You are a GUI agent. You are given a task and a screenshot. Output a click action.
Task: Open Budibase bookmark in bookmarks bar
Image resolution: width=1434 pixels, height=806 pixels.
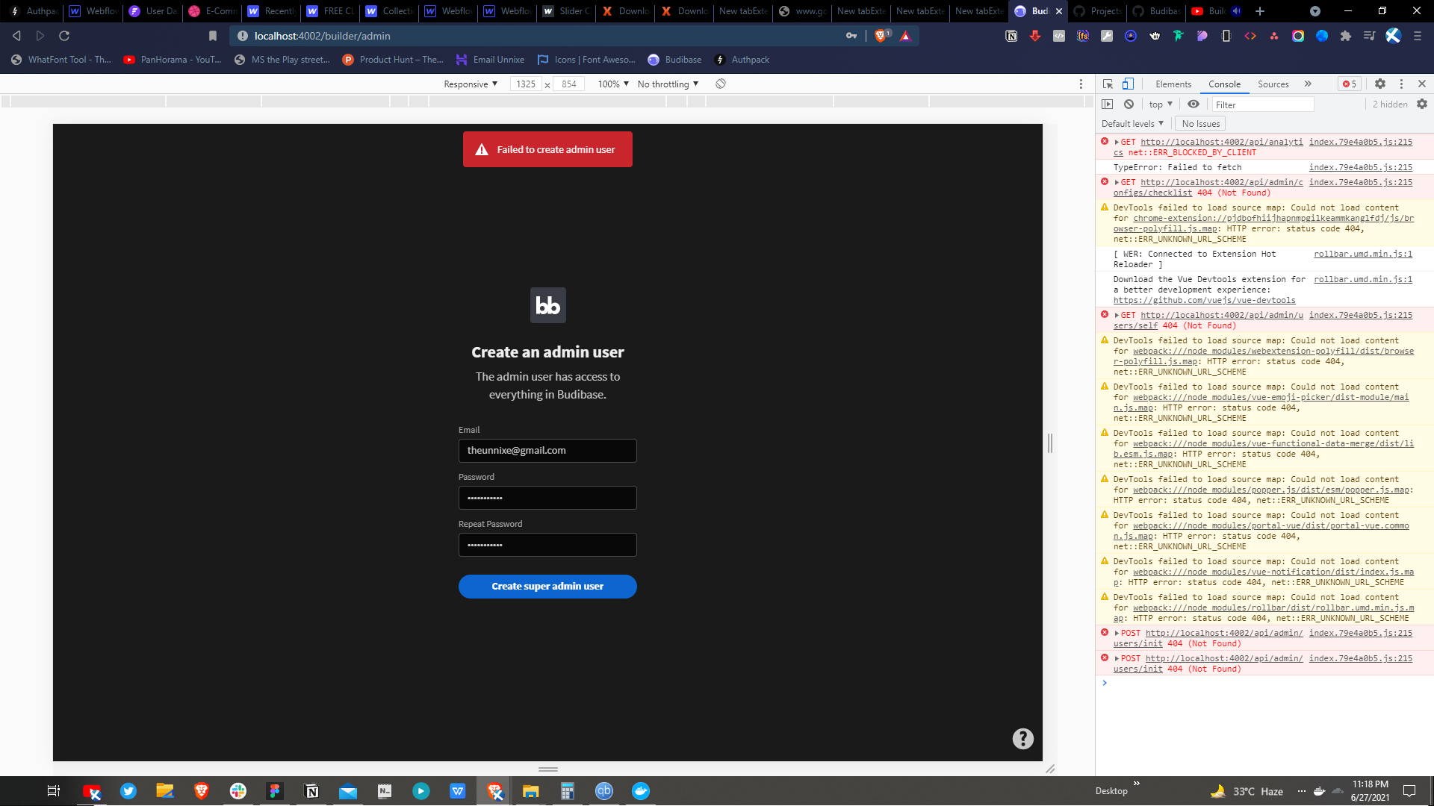pyautogui.click(x=674, y=60)
